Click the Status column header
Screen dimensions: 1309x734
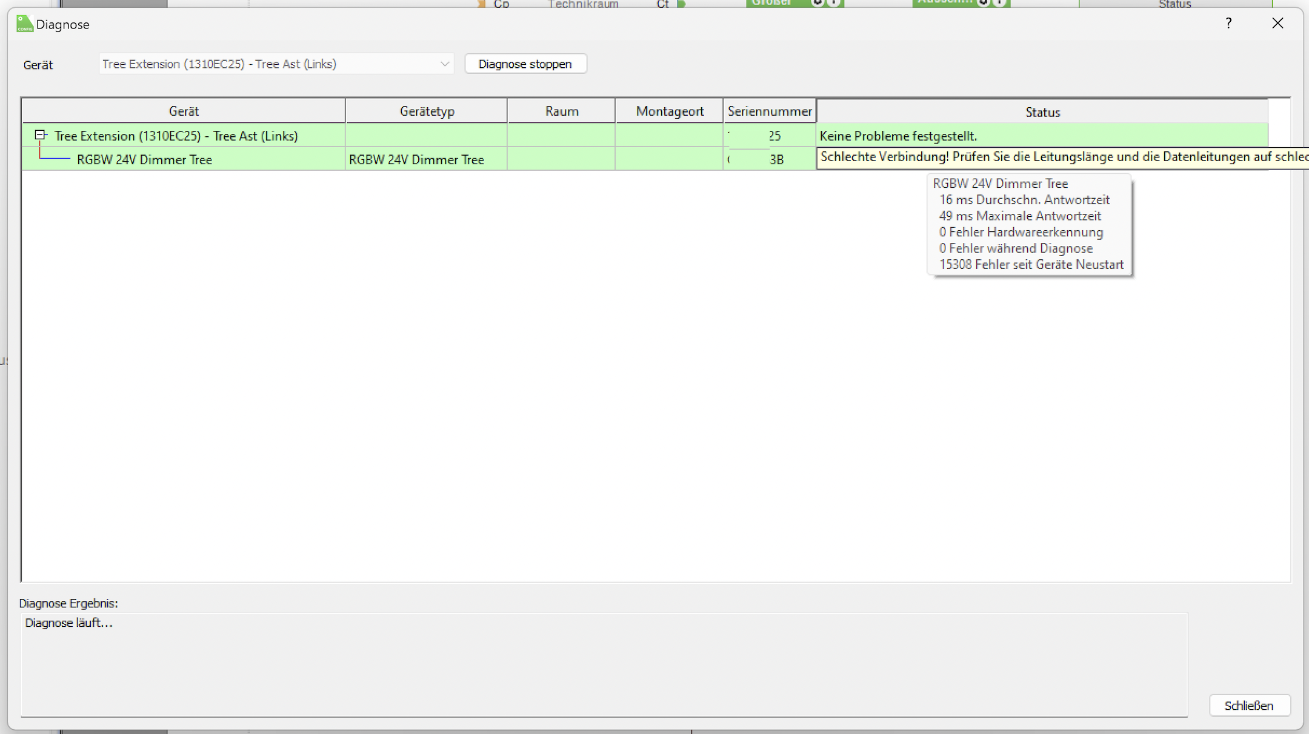click(1042, 112)
